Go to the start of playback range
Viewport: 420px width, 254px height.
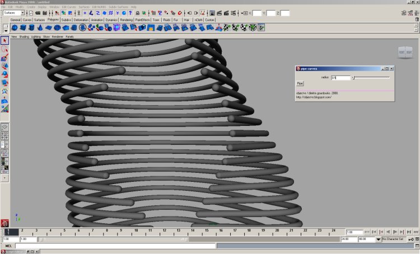pos(367,232)
